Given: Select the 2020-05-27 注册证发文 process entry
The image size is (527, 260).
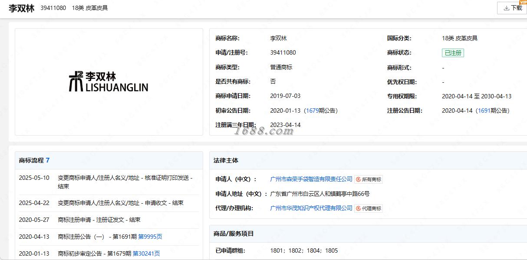Looking at the screenshot, I should pyautogui.click(x=109, y=220).
